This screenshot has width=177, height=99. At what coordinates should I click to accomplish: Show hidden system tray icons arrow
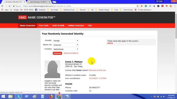pos(151,97)
